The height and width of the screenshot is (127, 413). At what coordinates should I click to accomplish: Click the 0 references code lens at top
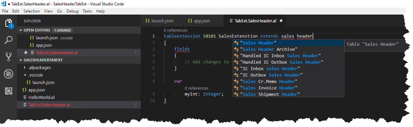tap(175, 30)
